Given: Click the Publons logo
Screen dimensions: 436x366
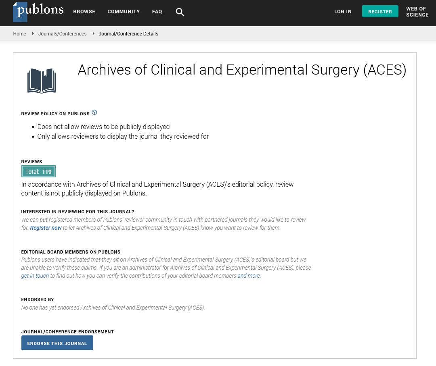Looking at the screenshot, I should [38, 11].
